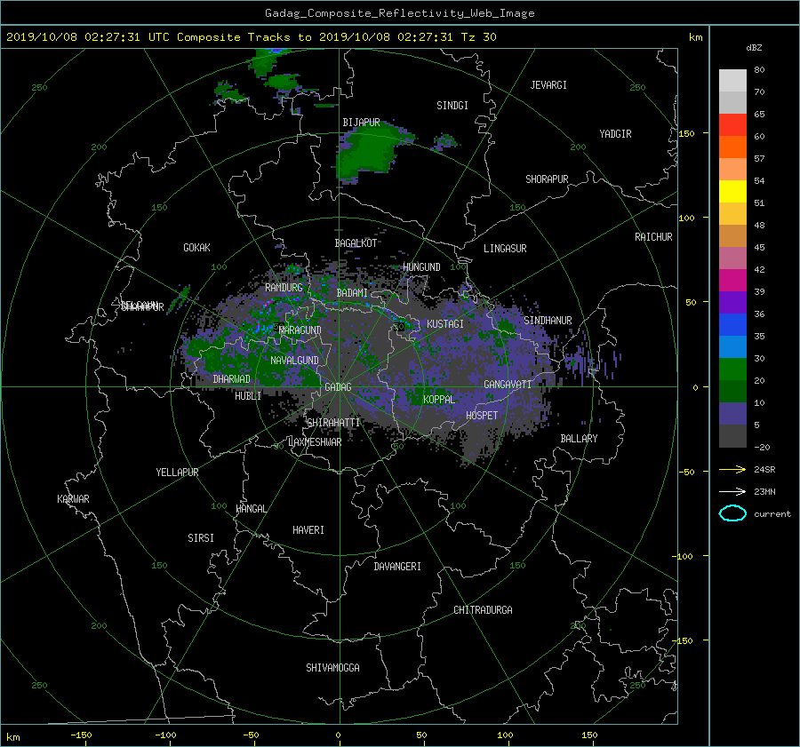Click the HUNGUND city label
This screenshot has width=800, height=747.
pos(421,266)
